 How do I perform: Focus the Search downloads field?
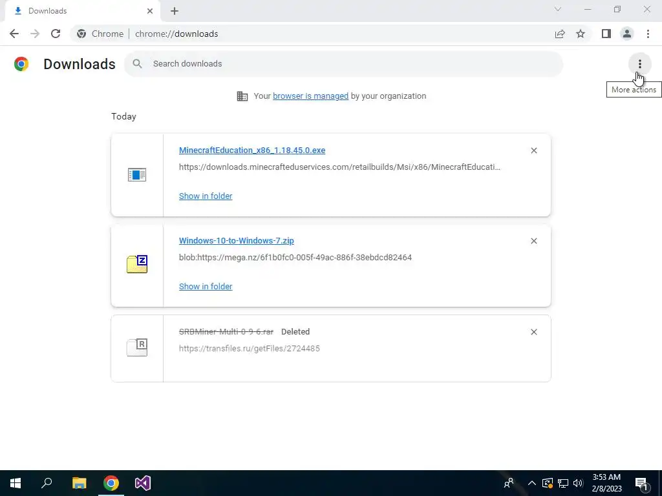(343, 64)
